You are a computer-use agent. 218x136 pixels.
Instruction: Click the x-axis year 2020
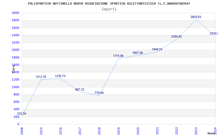coord(138,131)
